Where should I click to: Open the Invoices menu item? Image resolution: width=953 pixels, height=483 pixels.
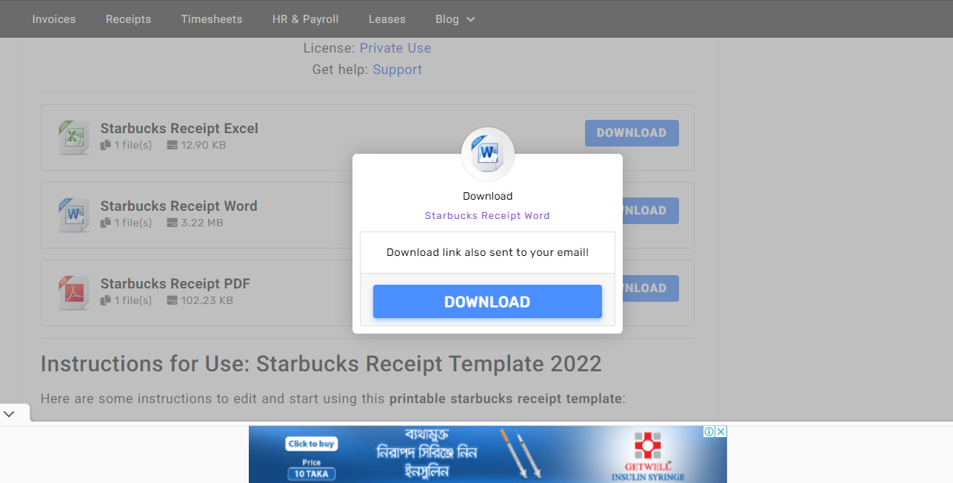point(54,19)
